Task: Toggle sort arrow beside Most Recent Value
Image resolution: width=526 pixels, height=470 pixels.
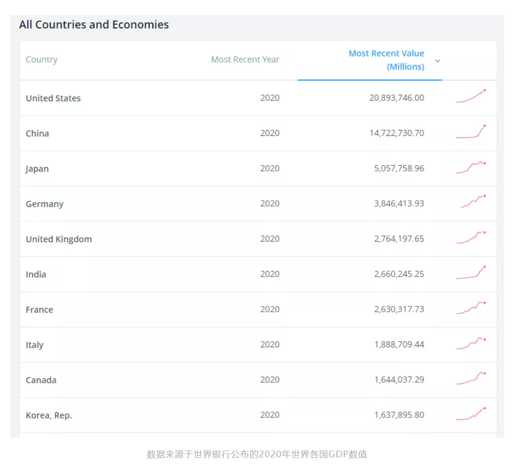Action: (437, 61)
